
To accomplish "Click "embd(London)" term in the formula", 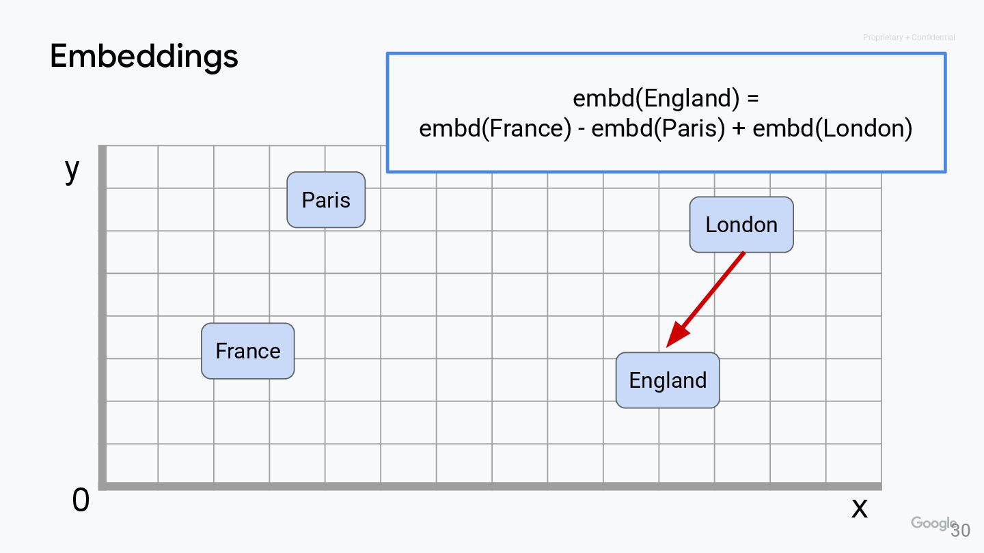I will 832,128.
